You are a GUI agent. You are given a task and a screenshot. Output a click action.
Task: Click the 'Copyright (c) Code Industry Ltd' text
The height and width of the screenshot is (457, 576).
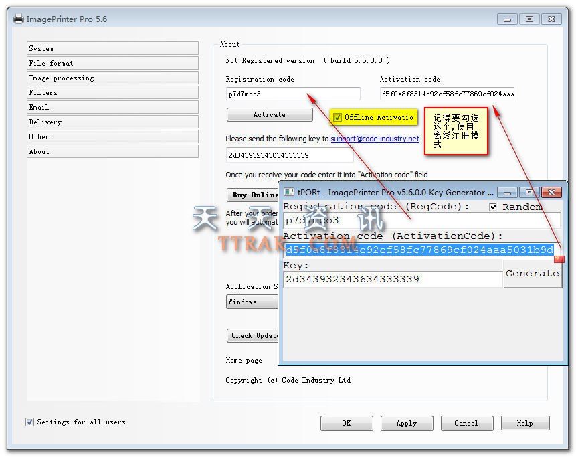(288, 380)
